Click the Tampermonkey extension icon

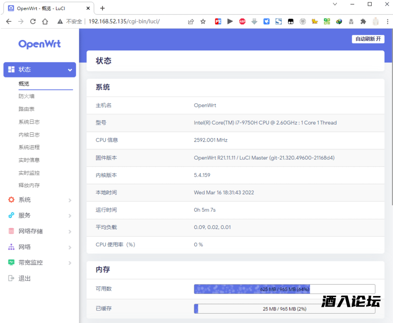(290, 21)
